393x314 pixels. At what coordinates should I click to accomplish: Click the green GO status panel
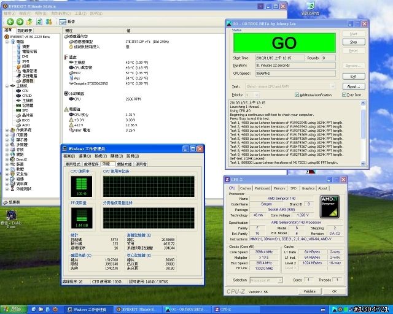[284, 43]
